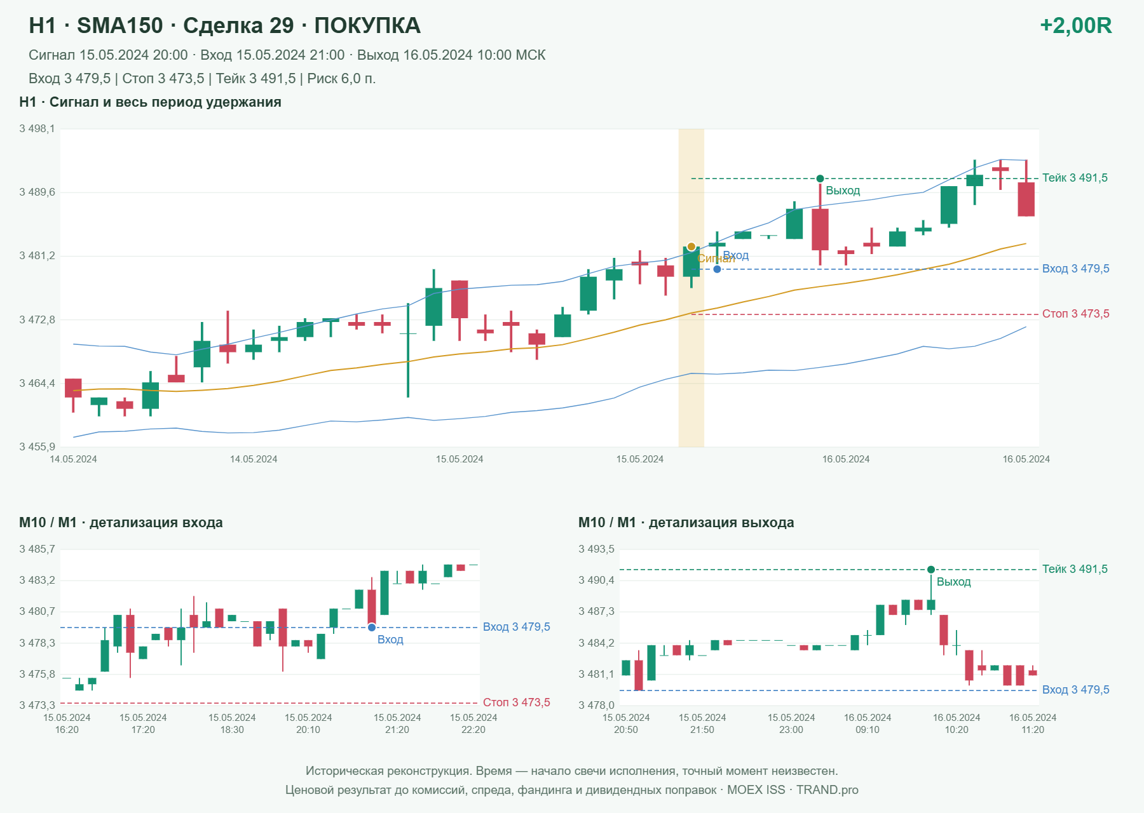Click the 'Тейк 3 491,5' label on H1 chart
The width and height of the screenshot is (1144, 813).
pyautogui.click(x=1075, y=178)
